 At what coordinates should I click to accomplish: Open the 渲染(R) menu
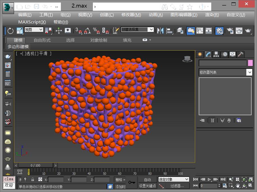coord(212,15)
